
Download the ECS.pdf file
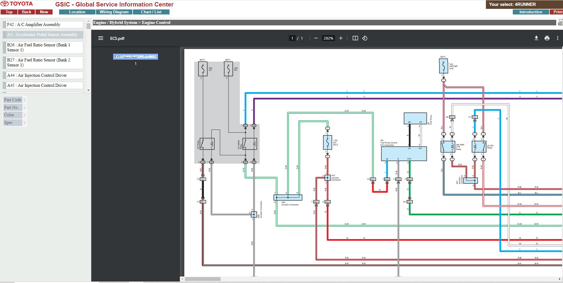536,38
